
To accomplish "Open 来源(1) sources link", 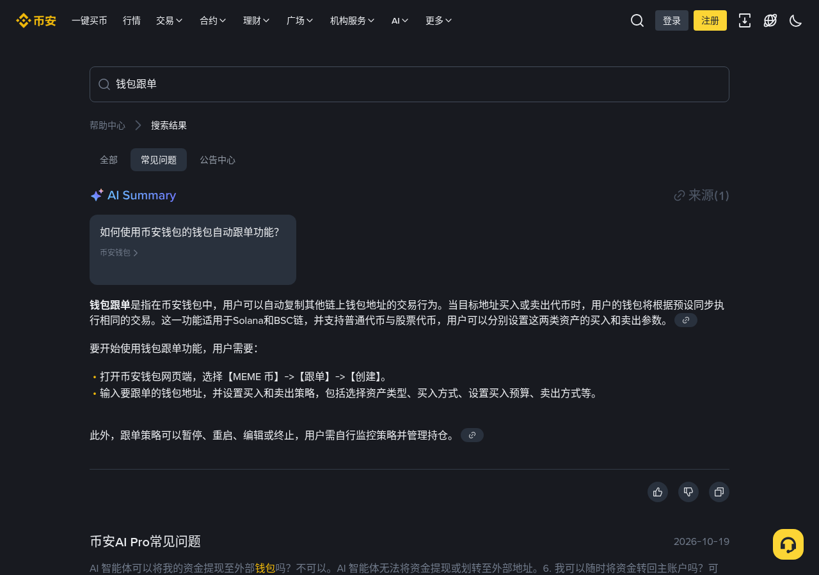I will 702,195.
